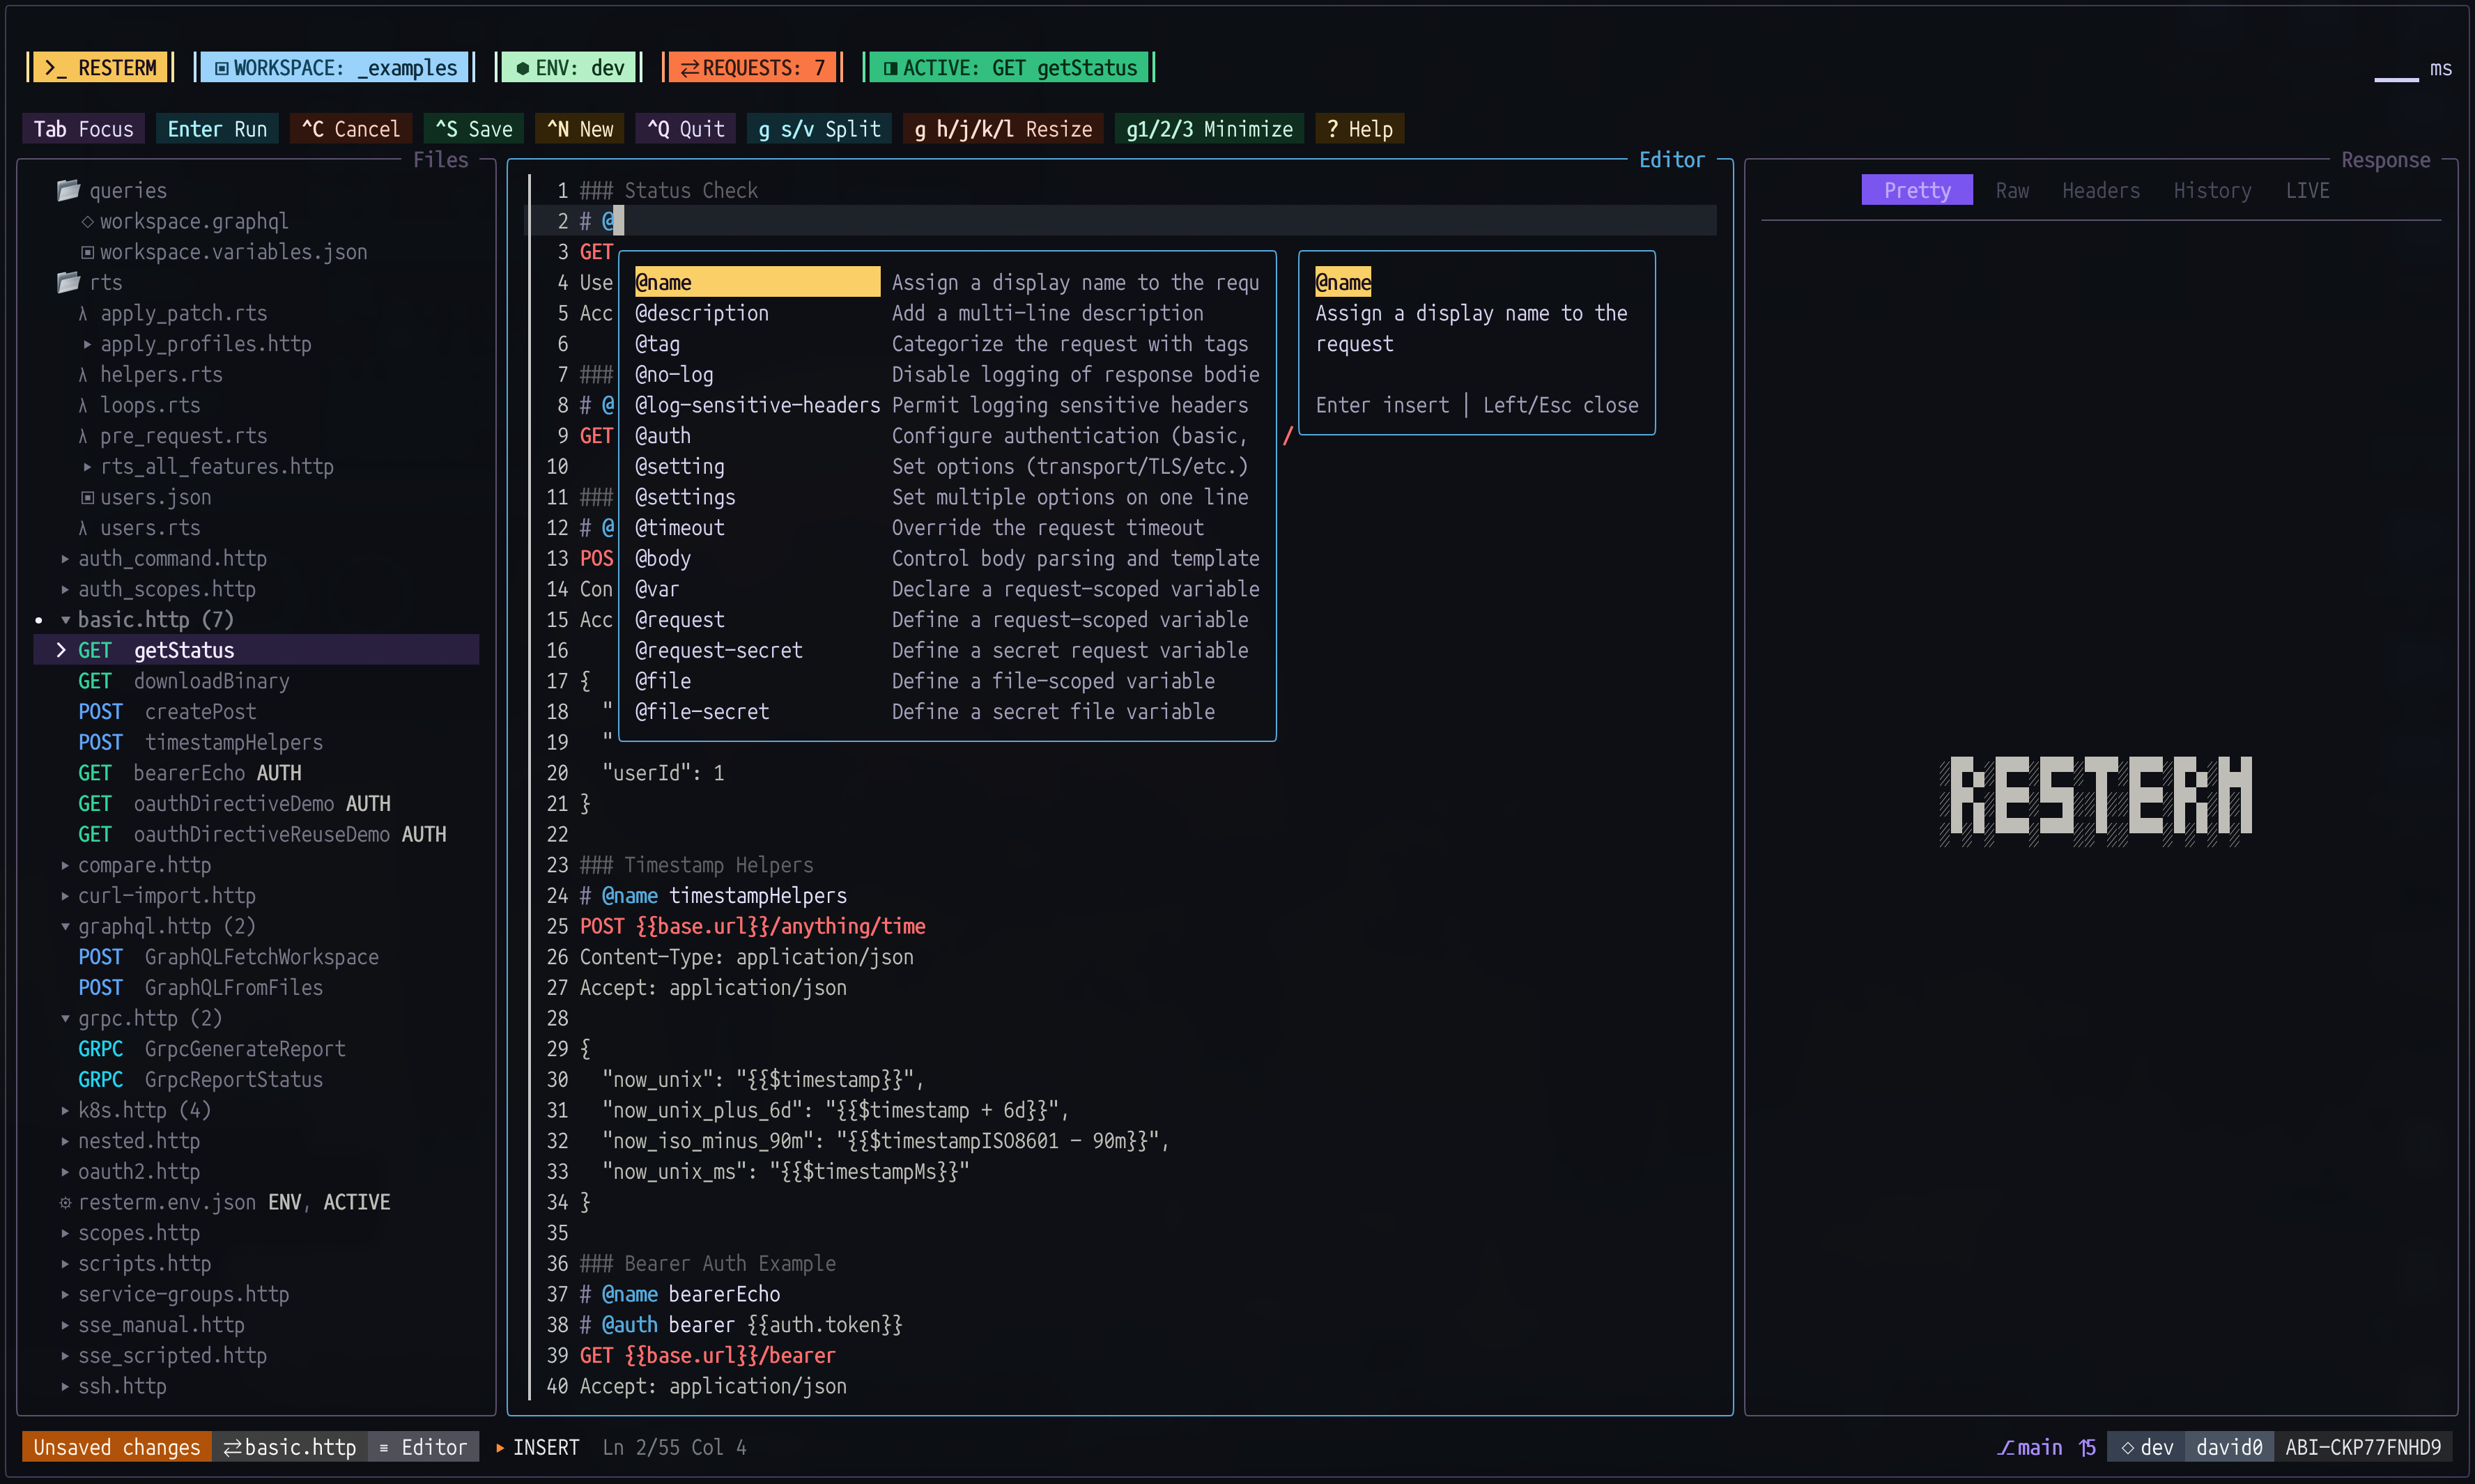
Task: Pick @file-secret from the suggestion list
Action: tap(946, 712)
